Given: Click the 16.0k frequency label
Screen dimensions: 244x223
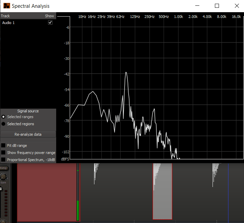Looking at the screenshot, I should tap(236, 17).
